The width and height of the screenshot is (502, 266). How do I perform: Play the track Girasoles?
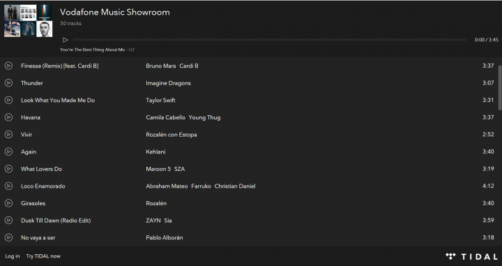[x=8, y=203]
